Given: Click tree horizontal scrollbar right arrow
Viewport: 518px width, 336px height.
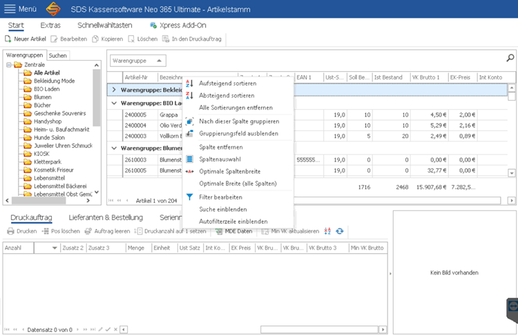Looking at the screenshot, I should 88,200.
